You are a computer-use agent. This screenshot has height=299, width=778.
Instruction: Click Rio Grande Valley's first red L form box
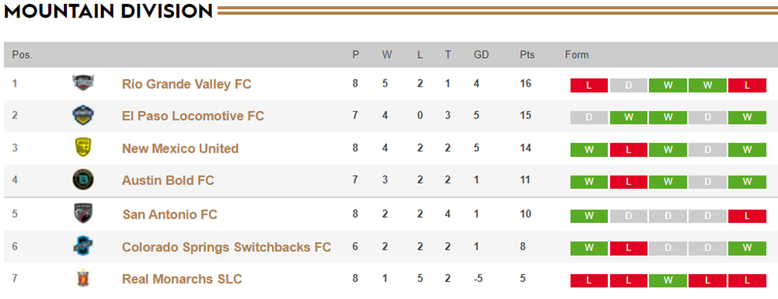pyautogui.click(x=589, y=85)
